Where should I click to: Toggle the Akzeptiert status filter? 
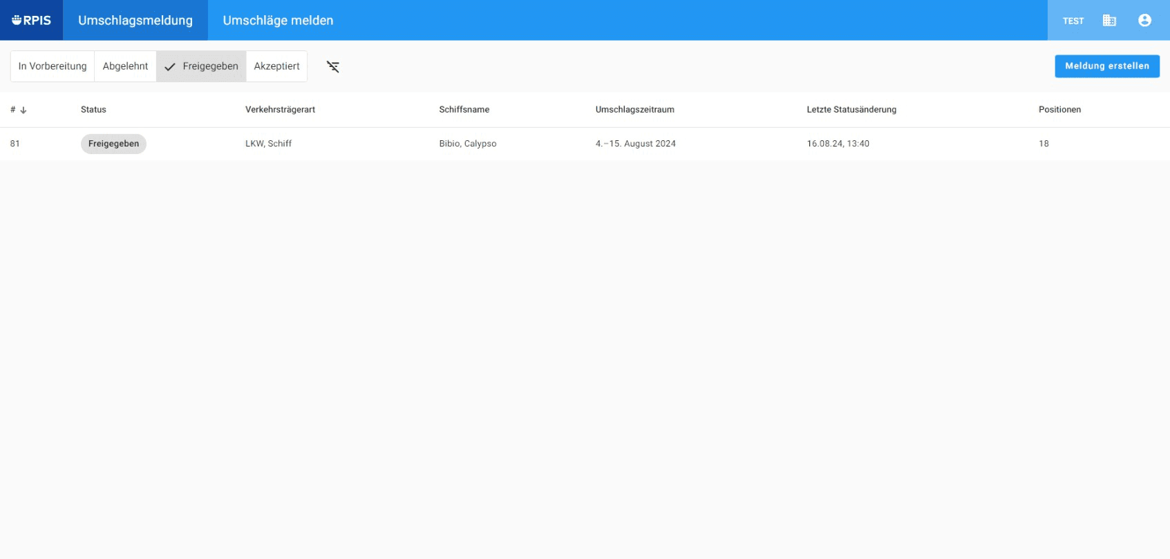(x=276, y=66)
